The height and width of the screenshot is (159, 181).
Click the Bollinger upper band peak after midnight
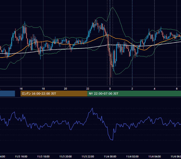(x=113, y=7)
